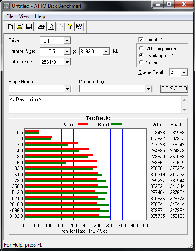This screenshot has width=195, height=251.
Task: Expand the Drive dropdown list
Action: [67, 40]
